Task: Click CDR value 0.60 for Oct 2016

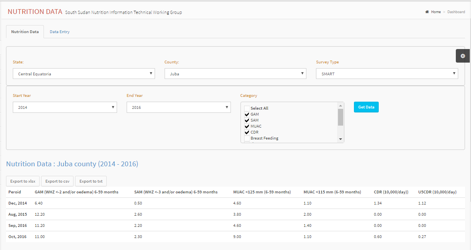Action: [x=378, y=237]
